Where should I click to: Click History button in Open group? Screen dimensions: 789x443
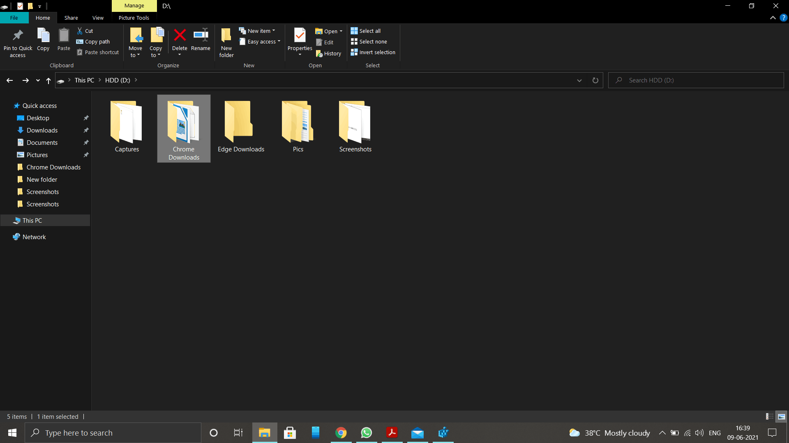coord(328,53)
